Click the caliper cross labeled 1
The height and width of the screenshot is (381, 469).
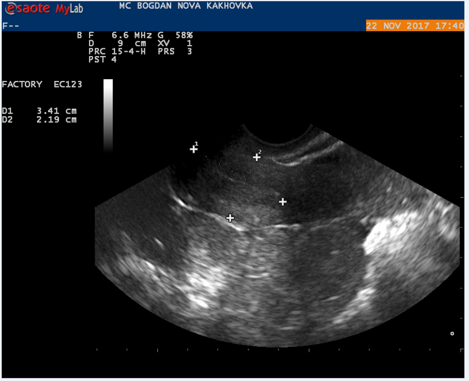tap(194, 149)
